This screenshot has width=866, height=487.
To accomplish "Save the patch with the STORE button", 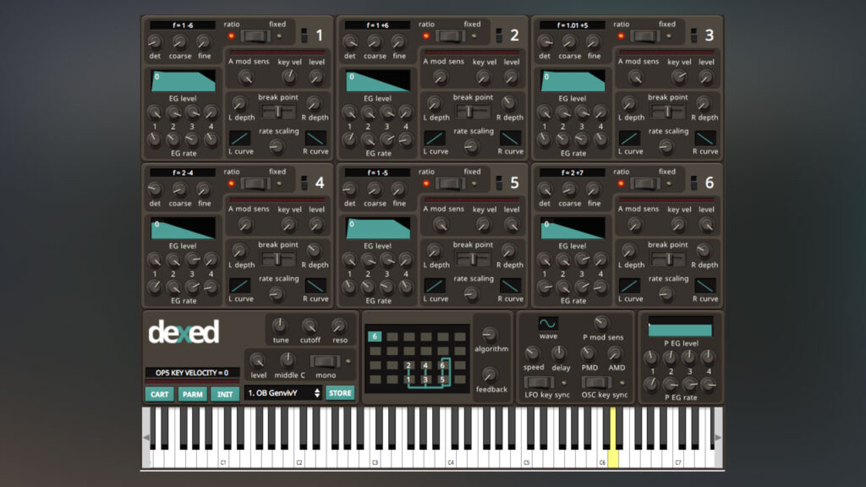I will (x=340, y=392).
